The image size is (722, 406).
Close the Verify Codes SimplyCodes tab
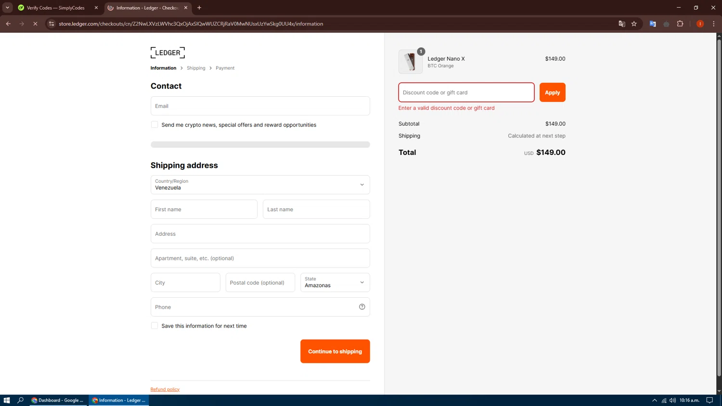96,8
